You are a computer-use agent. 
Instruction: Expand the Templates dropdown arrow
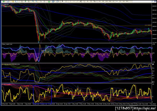[x=59, y=1]
